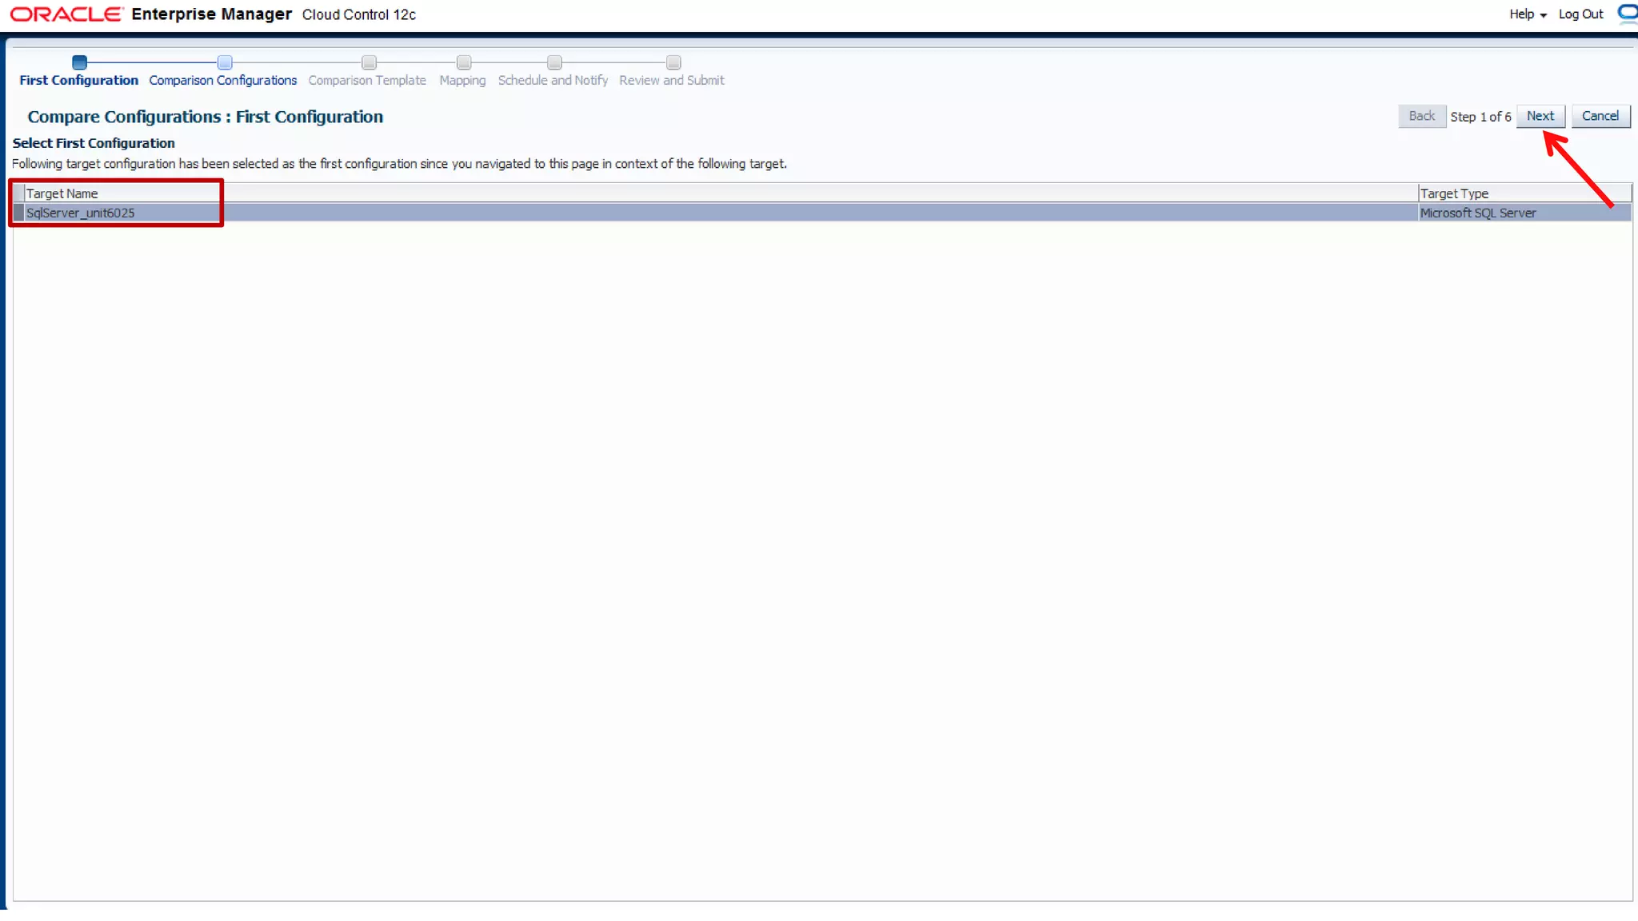Image resolution: width=1638 pixels, height=921 pixels.
Task: Click the Compare Configurations : First Configuration heading
Action: [x=205, y=117]
